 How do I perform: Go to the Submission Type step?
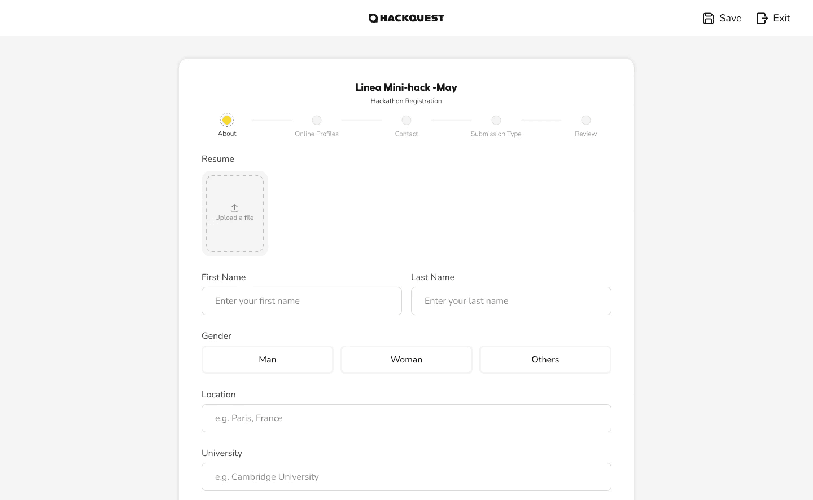coord(496,120)
